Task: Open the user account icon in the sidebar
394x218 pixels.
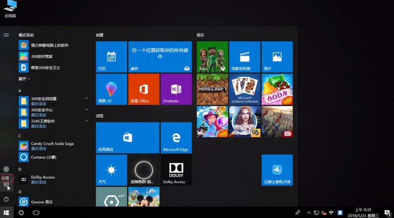Action: 6,169
